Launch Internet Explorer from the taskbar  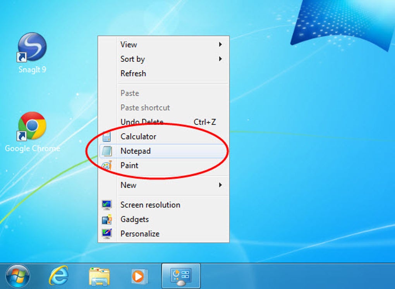[x=58, y=276]
